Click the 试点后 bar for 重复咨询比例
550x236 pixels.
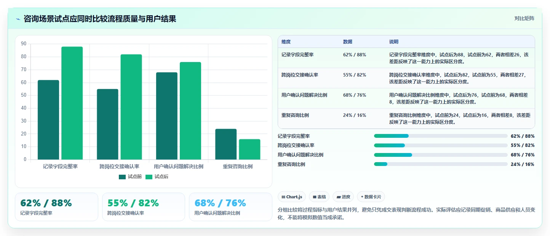tap(249, 149)
